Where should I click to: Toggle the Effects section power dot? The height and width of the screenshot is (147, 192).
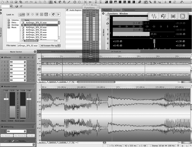2,58
